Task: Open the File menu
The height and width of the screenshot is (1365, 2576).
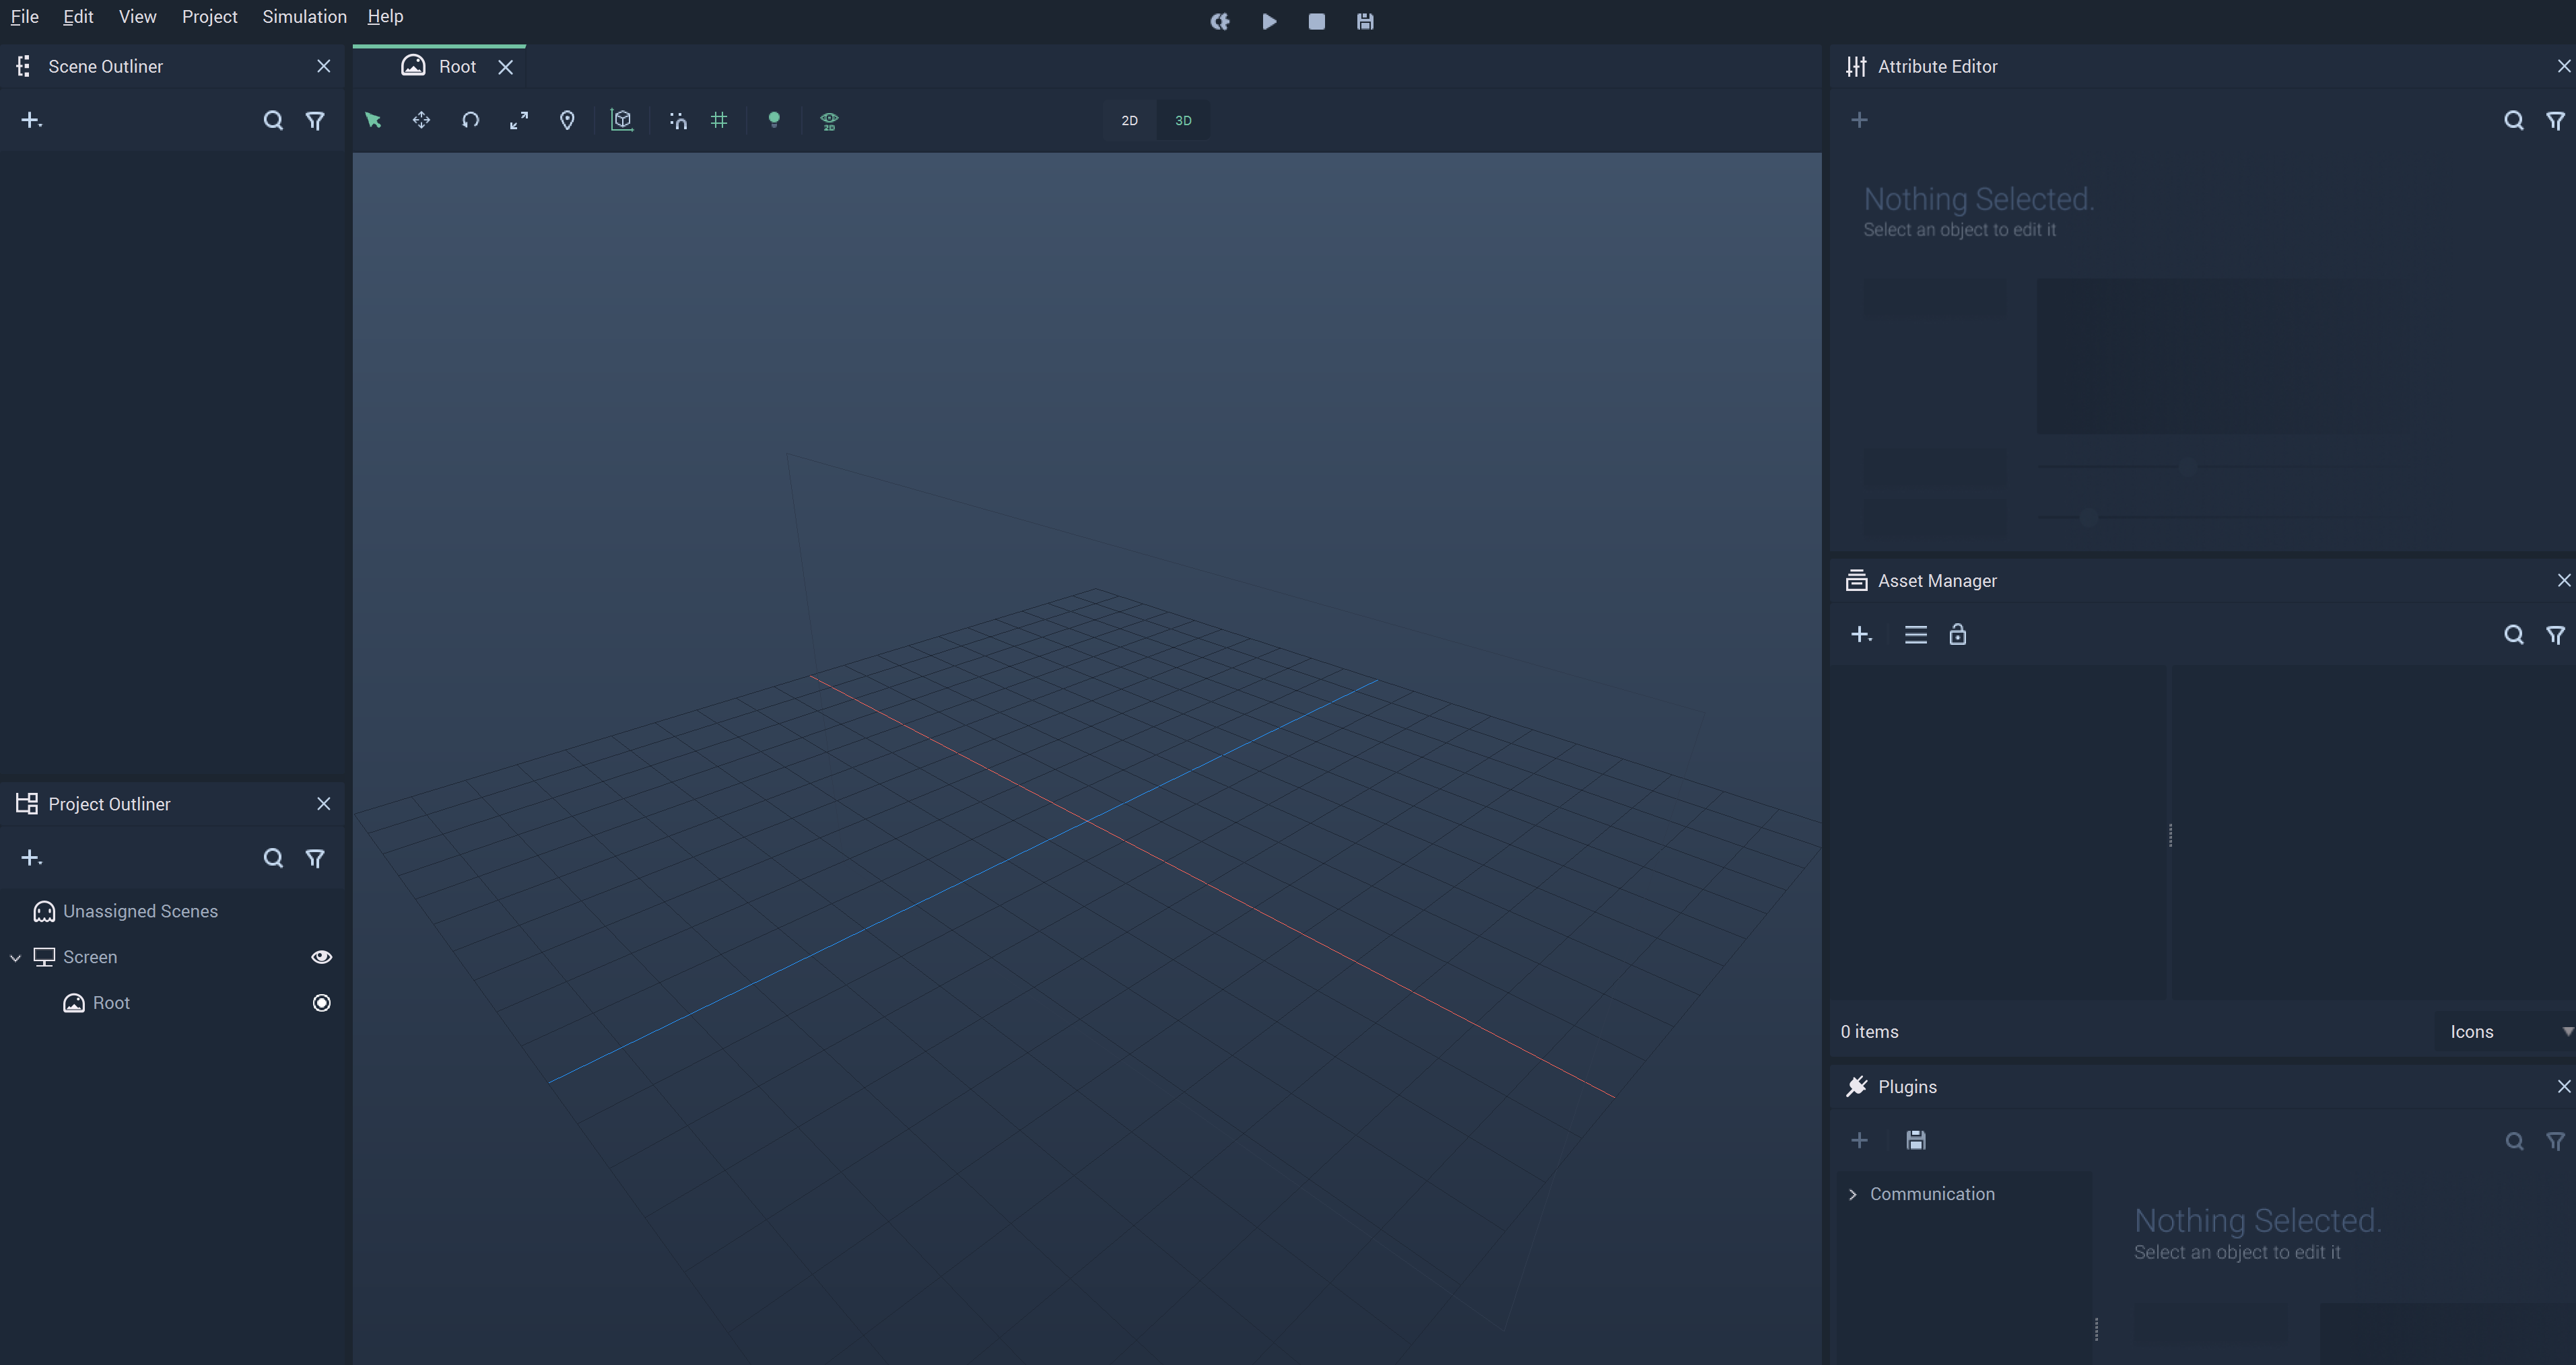Action: click(24, 16)
